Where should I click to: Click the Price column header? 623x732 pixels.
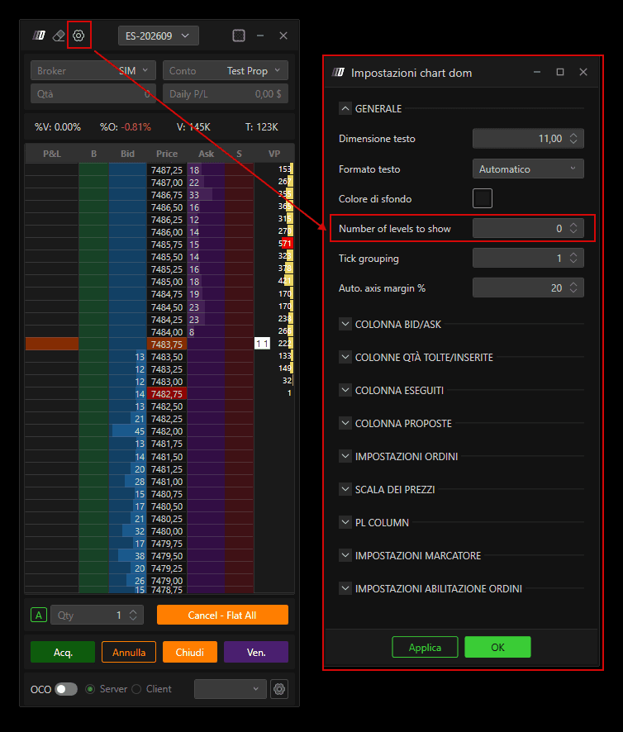[x=167, y=154]
